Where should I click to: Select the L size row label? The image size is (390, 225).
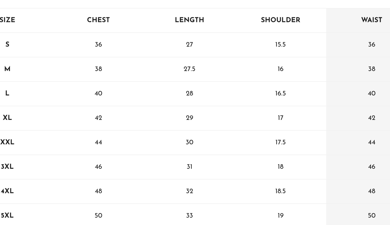coord(7,93)
